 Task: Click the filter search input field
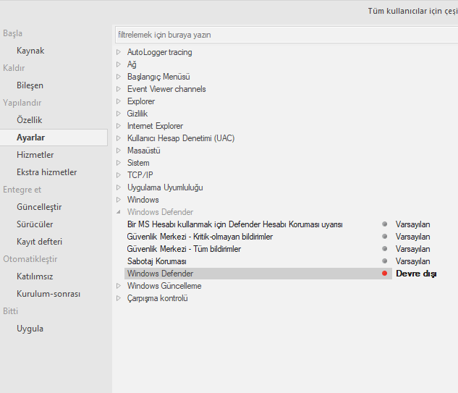click(286, 34)
